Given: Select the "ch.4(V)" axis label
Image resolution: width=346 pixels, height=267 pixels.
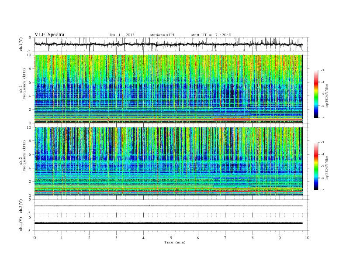Looking at the screenshot, I should (x=21, y=224).
